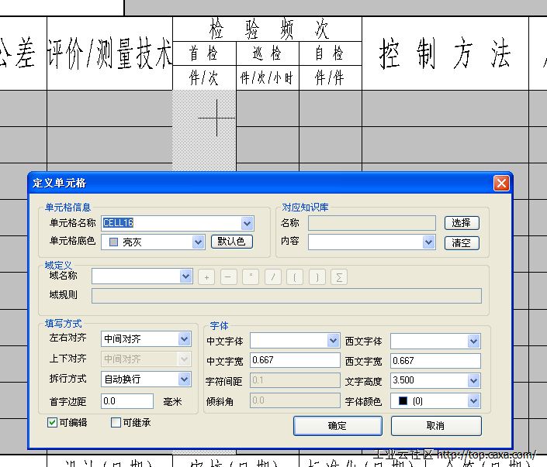Click the 默认色 button
The image size is (547, 467).
[232, 242]
